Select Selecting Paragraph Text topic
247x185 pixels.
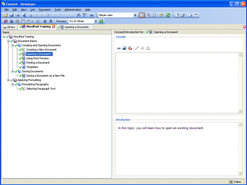[x=41, y=89]
